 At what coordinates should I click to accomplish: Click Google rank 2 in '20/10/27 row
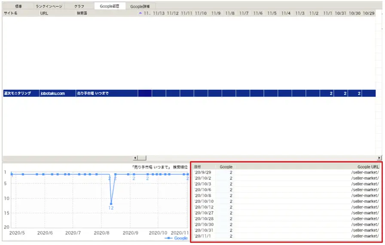coord(231,213)
